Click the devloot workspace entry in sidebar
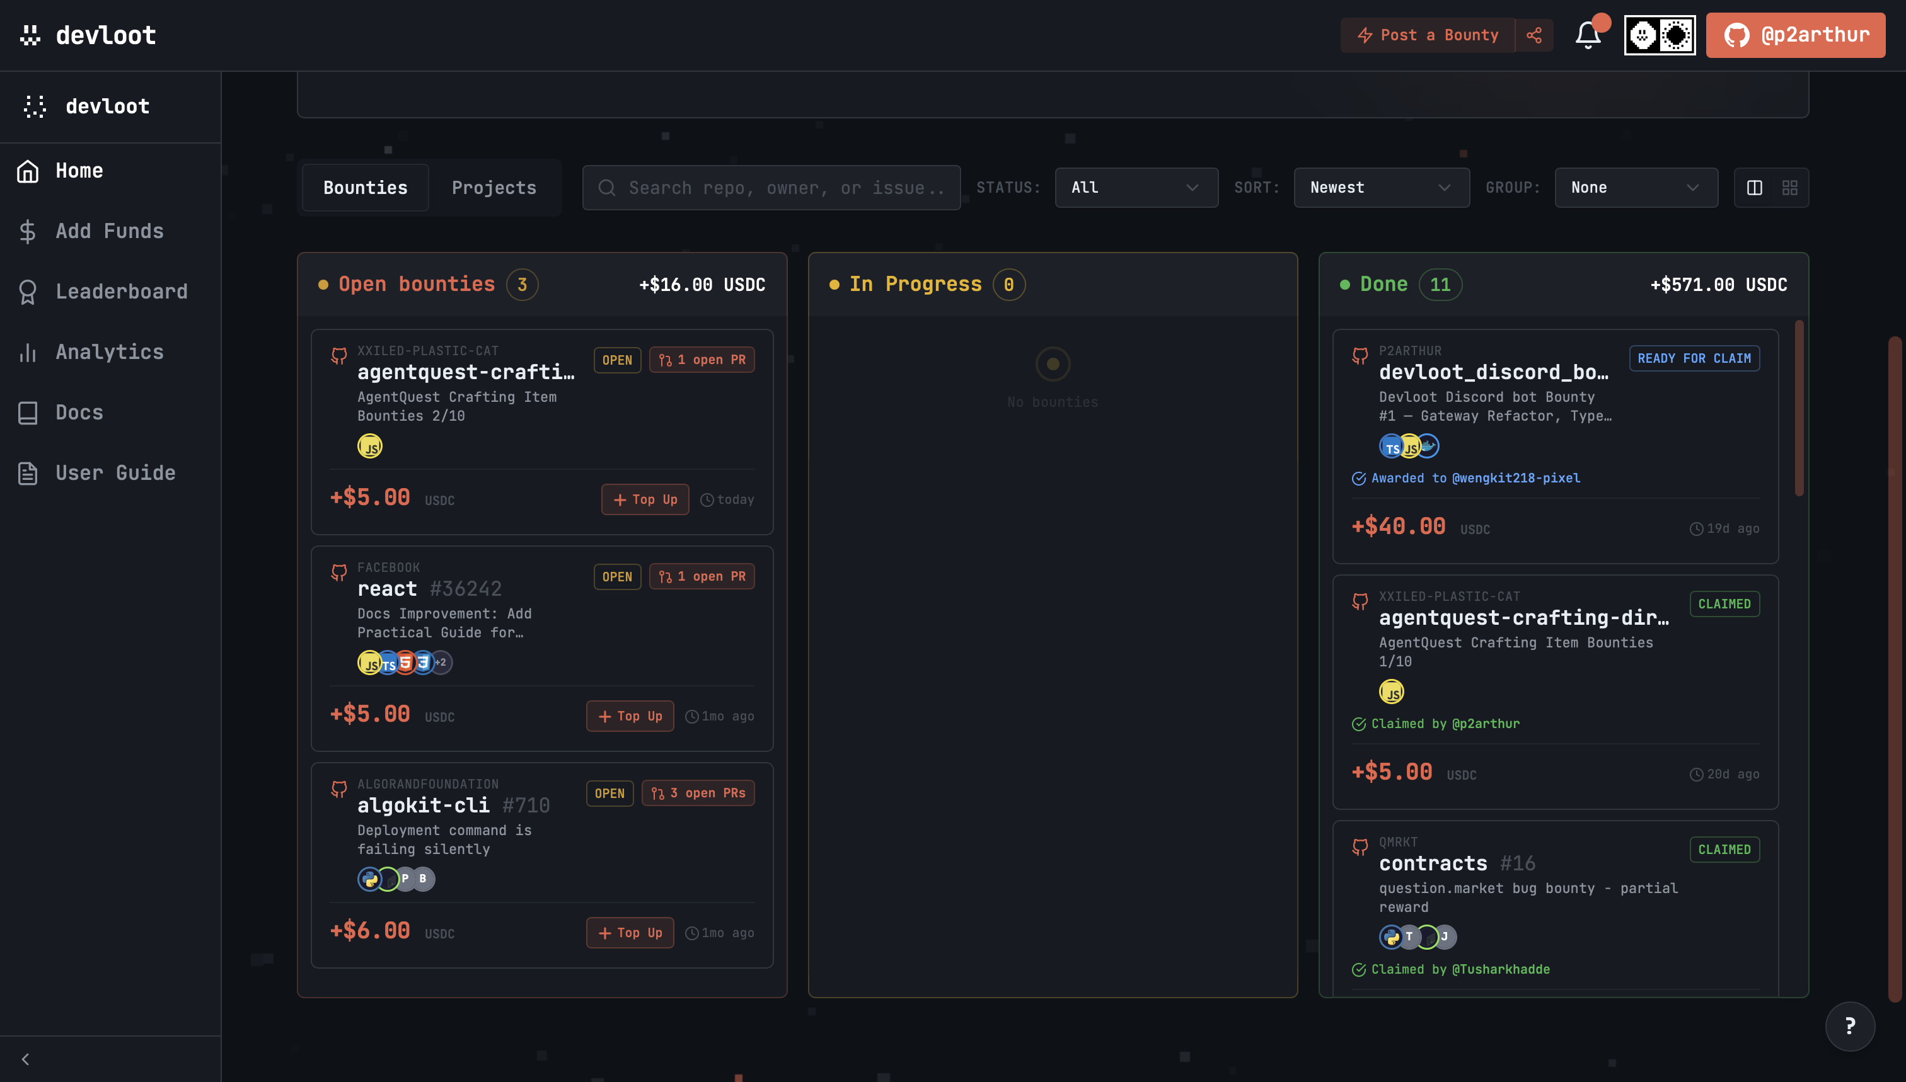This screenshot has height=1082, width=1906. coord(110,106)
